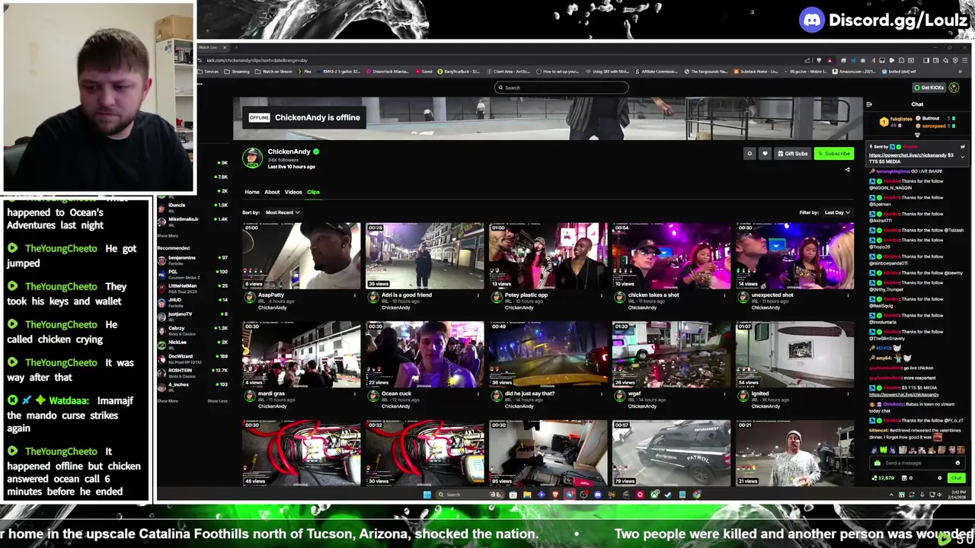This screenshot has width=975, height=548.
Task: Open options menu for 'Ocean cuck' clip
Action: (x=478, y=394)
